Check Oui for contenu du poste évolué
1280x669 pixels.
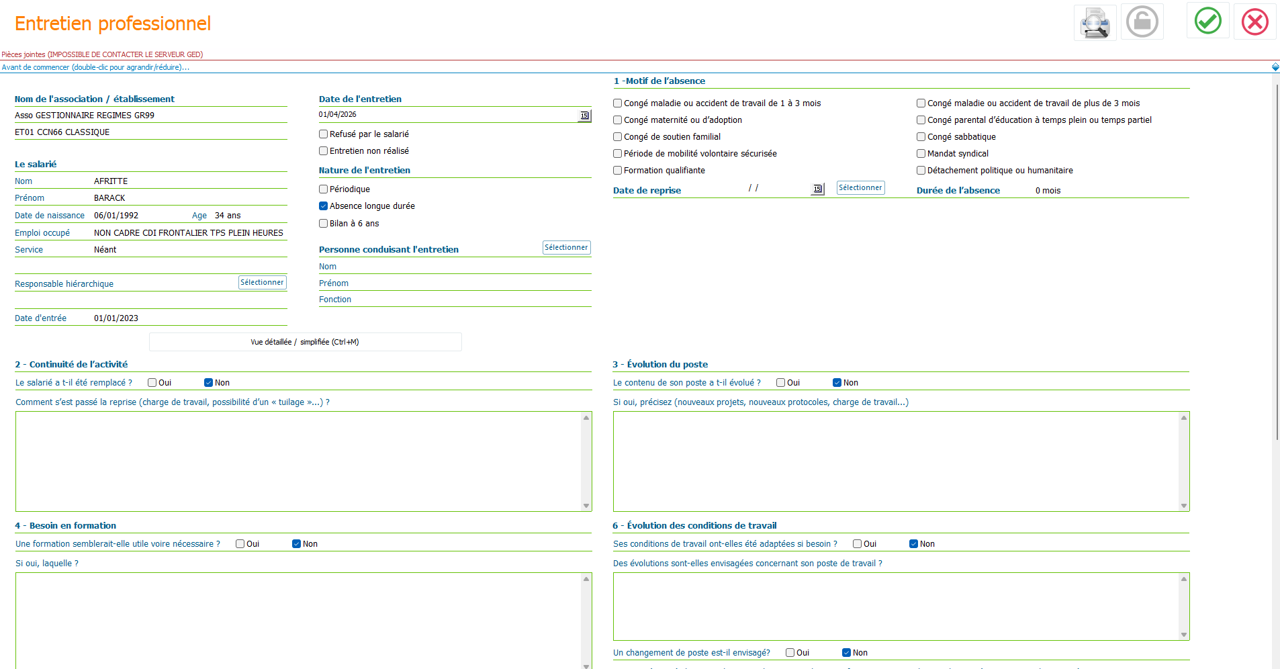(780, 383)
